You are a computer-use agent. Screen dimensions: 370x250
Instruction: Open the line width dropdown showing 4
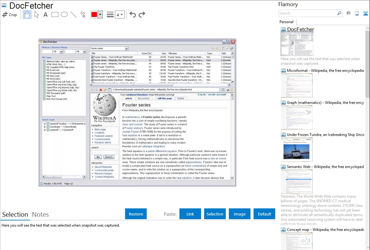click(120, 14)
